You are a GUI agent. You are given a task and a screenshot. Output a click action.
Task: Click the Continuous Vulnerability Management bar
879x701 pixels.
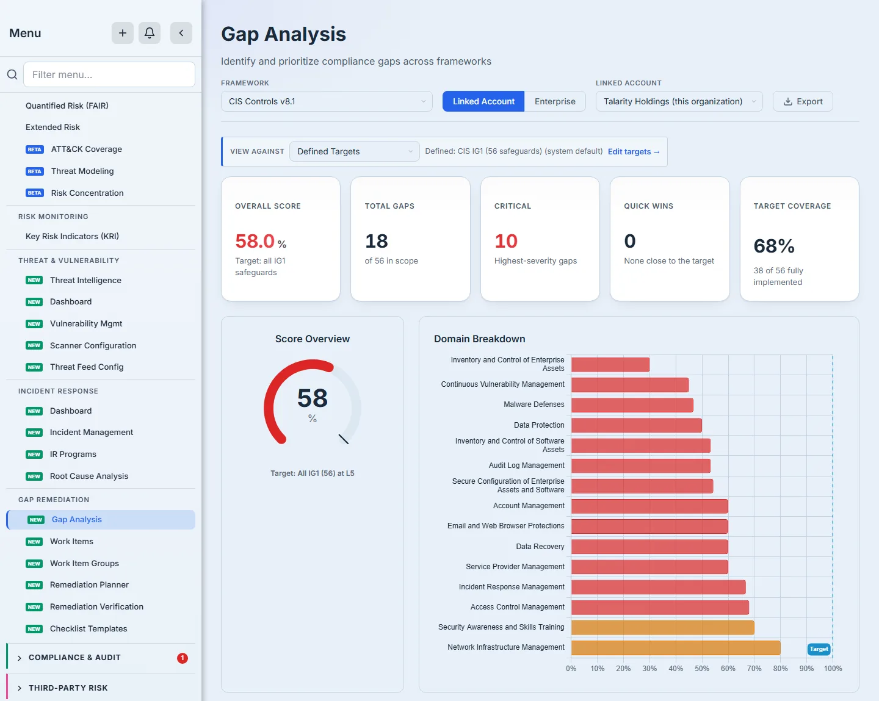[x=630, y=385]
